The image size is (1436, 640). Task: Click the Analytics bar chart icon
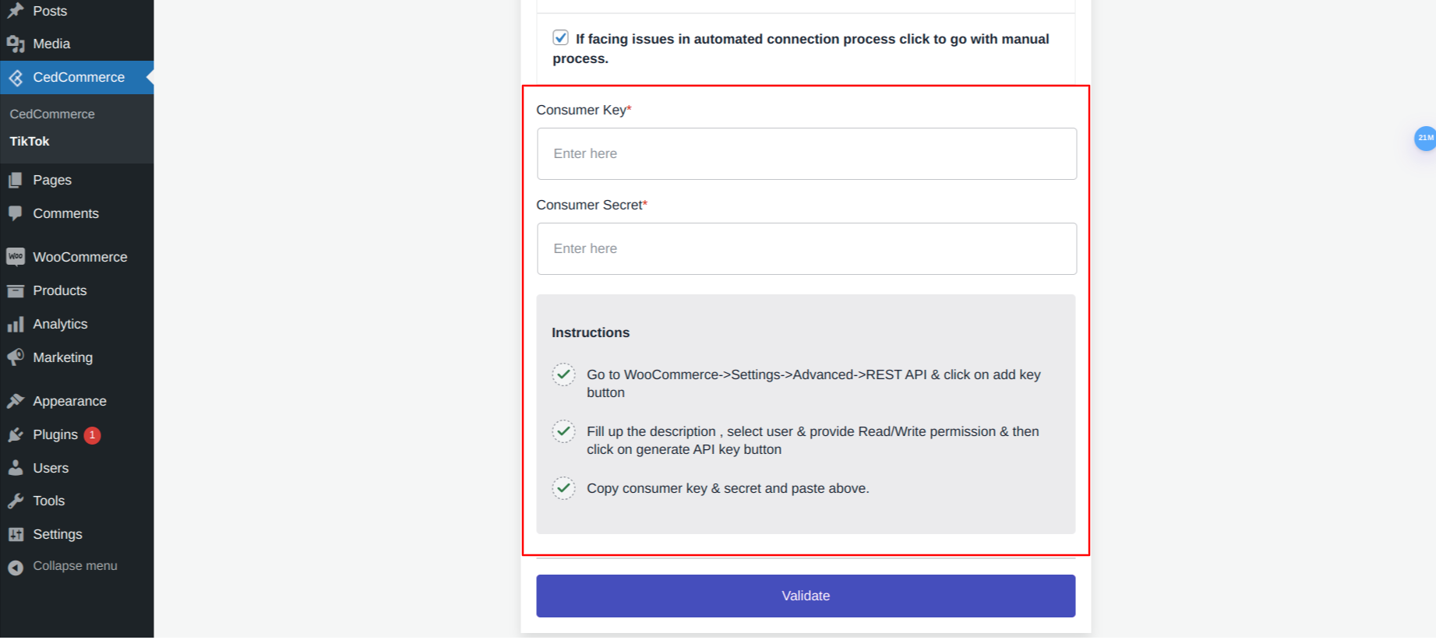click(x=16, y=324)
